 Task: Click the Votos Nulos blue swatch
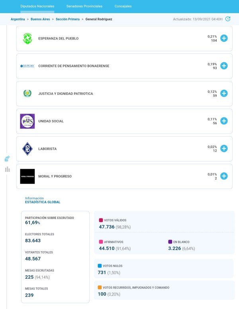(x=100, y=266)
